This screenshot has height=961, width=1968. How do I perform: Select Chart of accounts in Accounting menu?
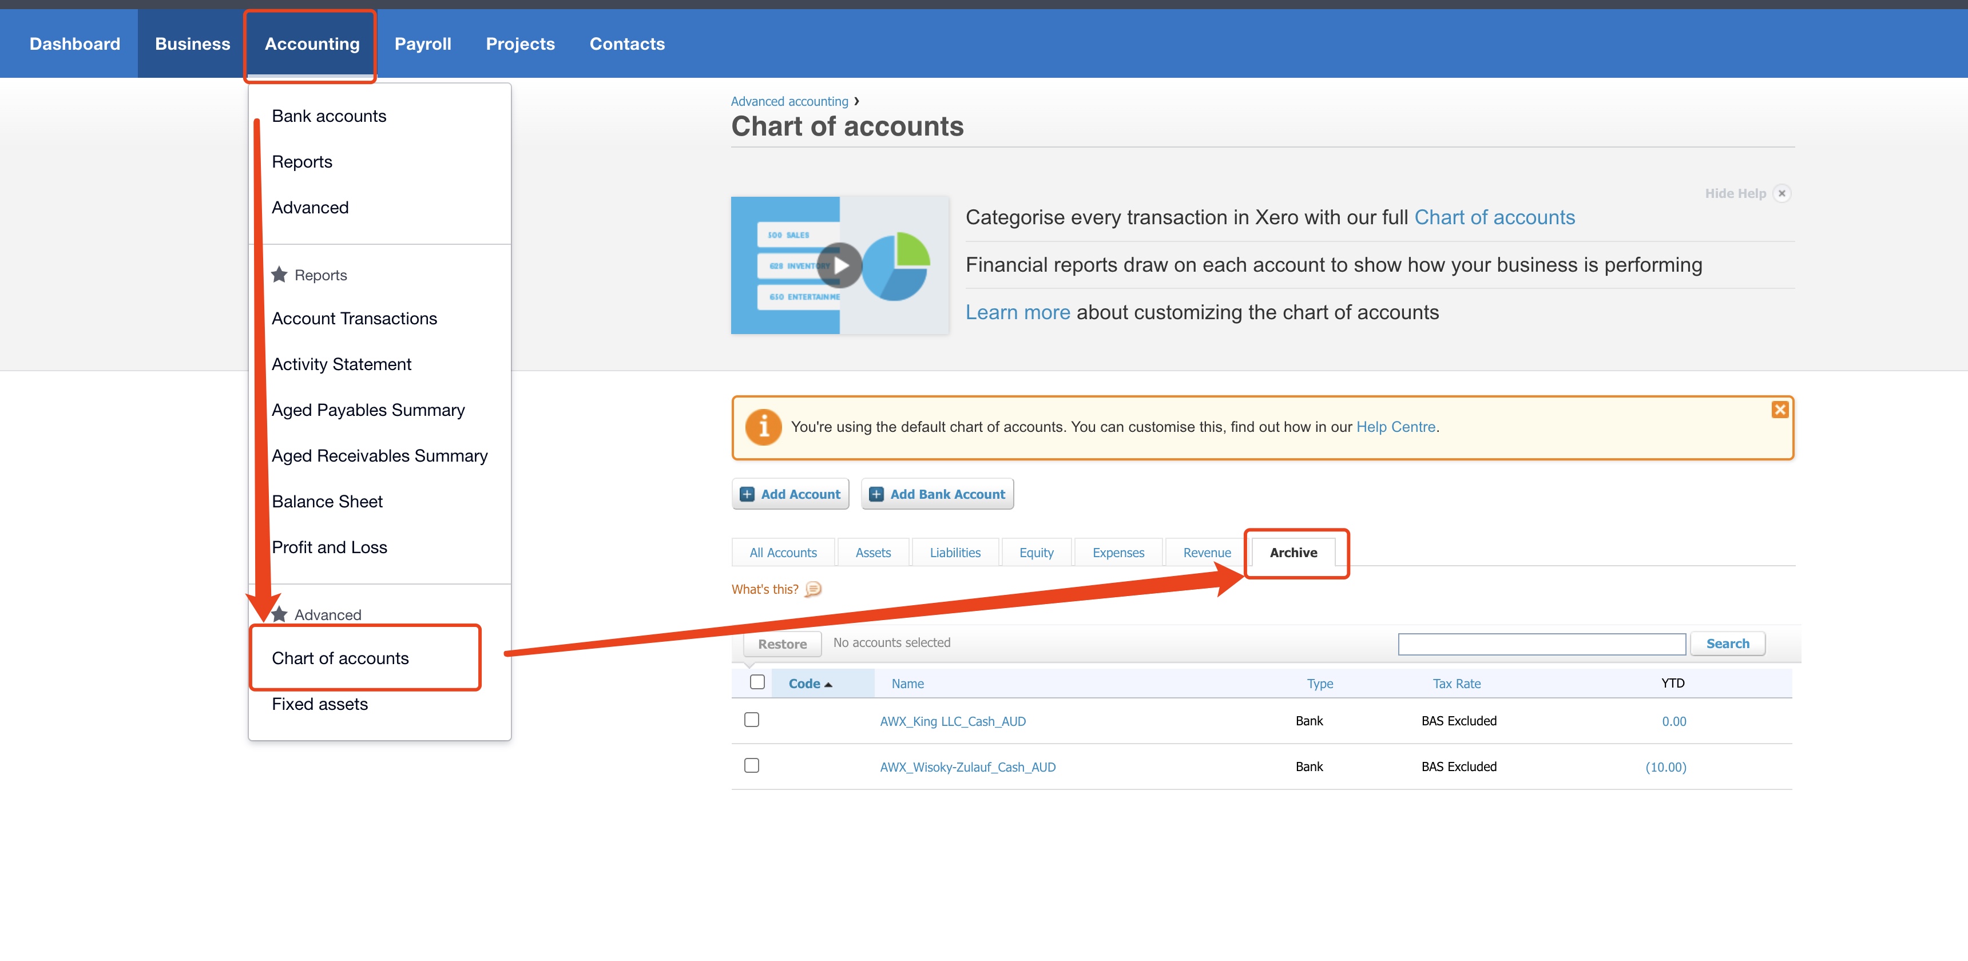tap(340, 658)
